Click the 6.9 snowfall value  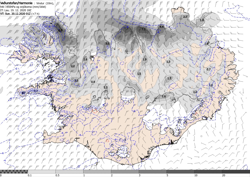click(x=60, y=30)
